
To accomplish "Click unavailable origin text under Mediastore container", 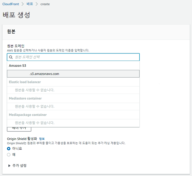I will [x=35, y=106].
